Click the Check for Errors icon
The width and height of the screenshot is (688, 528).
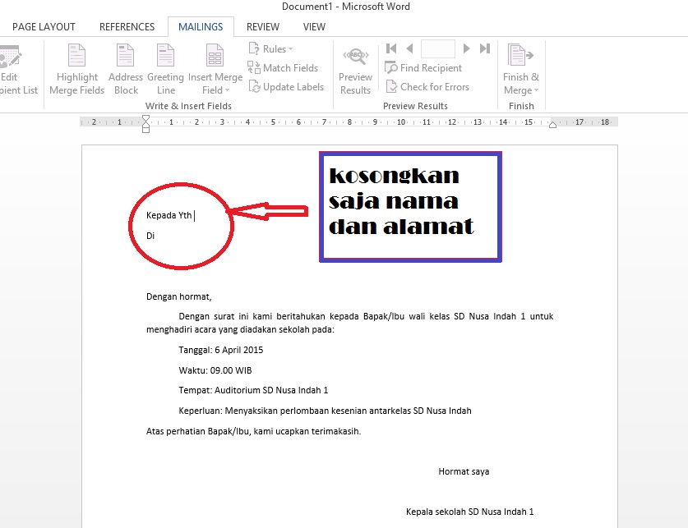click(x=391, y=86)
